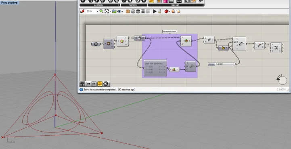291x149 pixels.
Task: Select the Data with 3 branches panel
Action: pyautogui.click(x=155, y=68)
